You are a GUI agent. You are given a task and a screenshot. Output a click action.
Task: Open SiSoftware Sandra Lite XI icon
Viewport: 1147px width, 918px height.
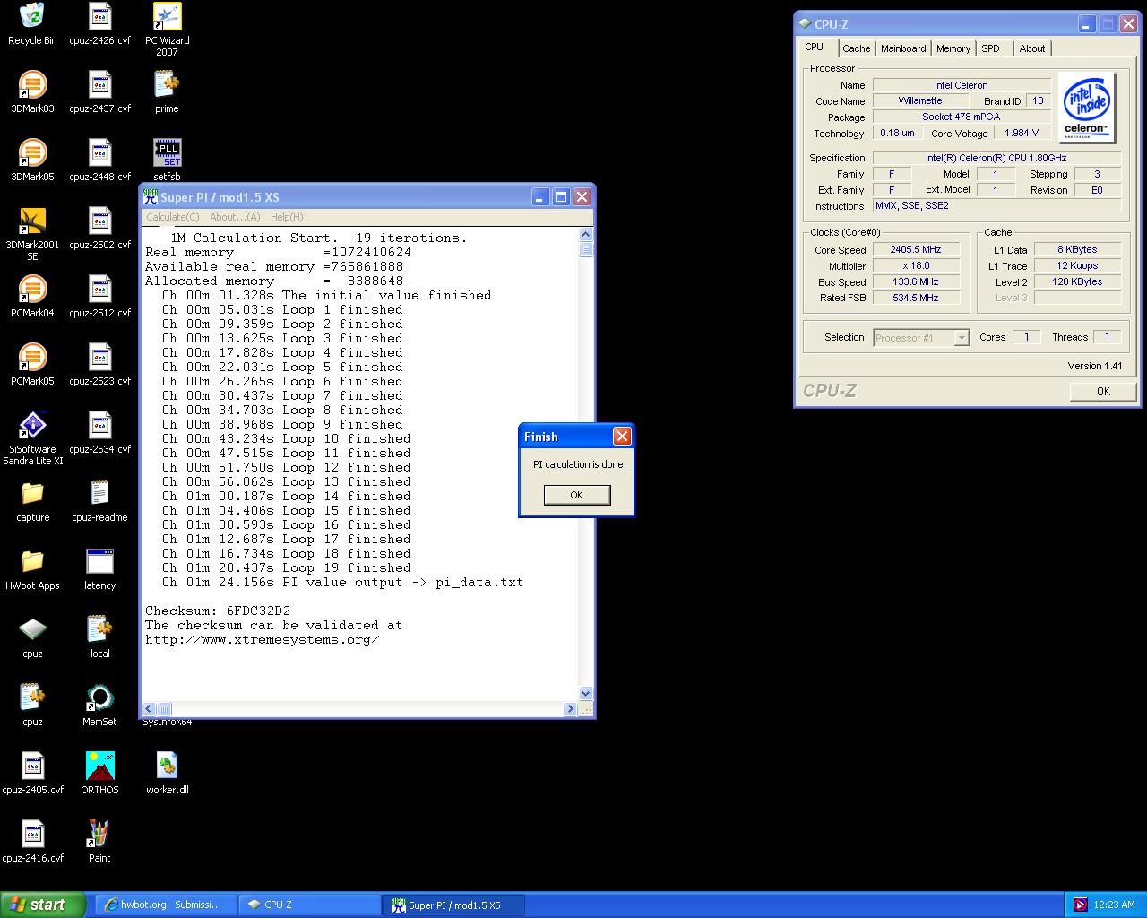tap(32, 438)
